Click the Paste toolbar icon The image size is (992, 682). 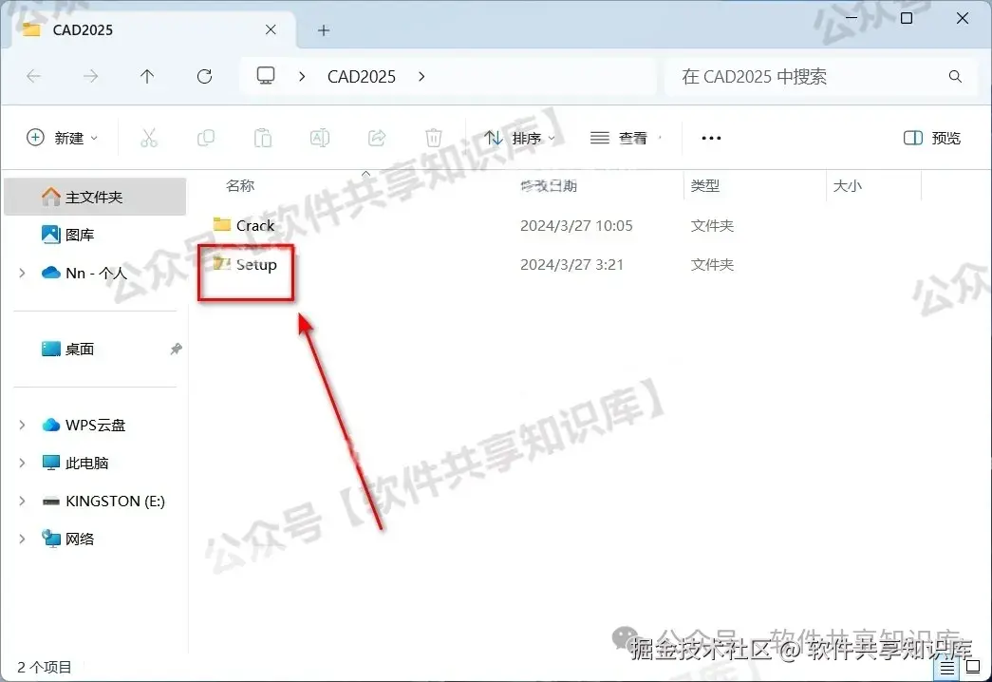tap(262, 138)
